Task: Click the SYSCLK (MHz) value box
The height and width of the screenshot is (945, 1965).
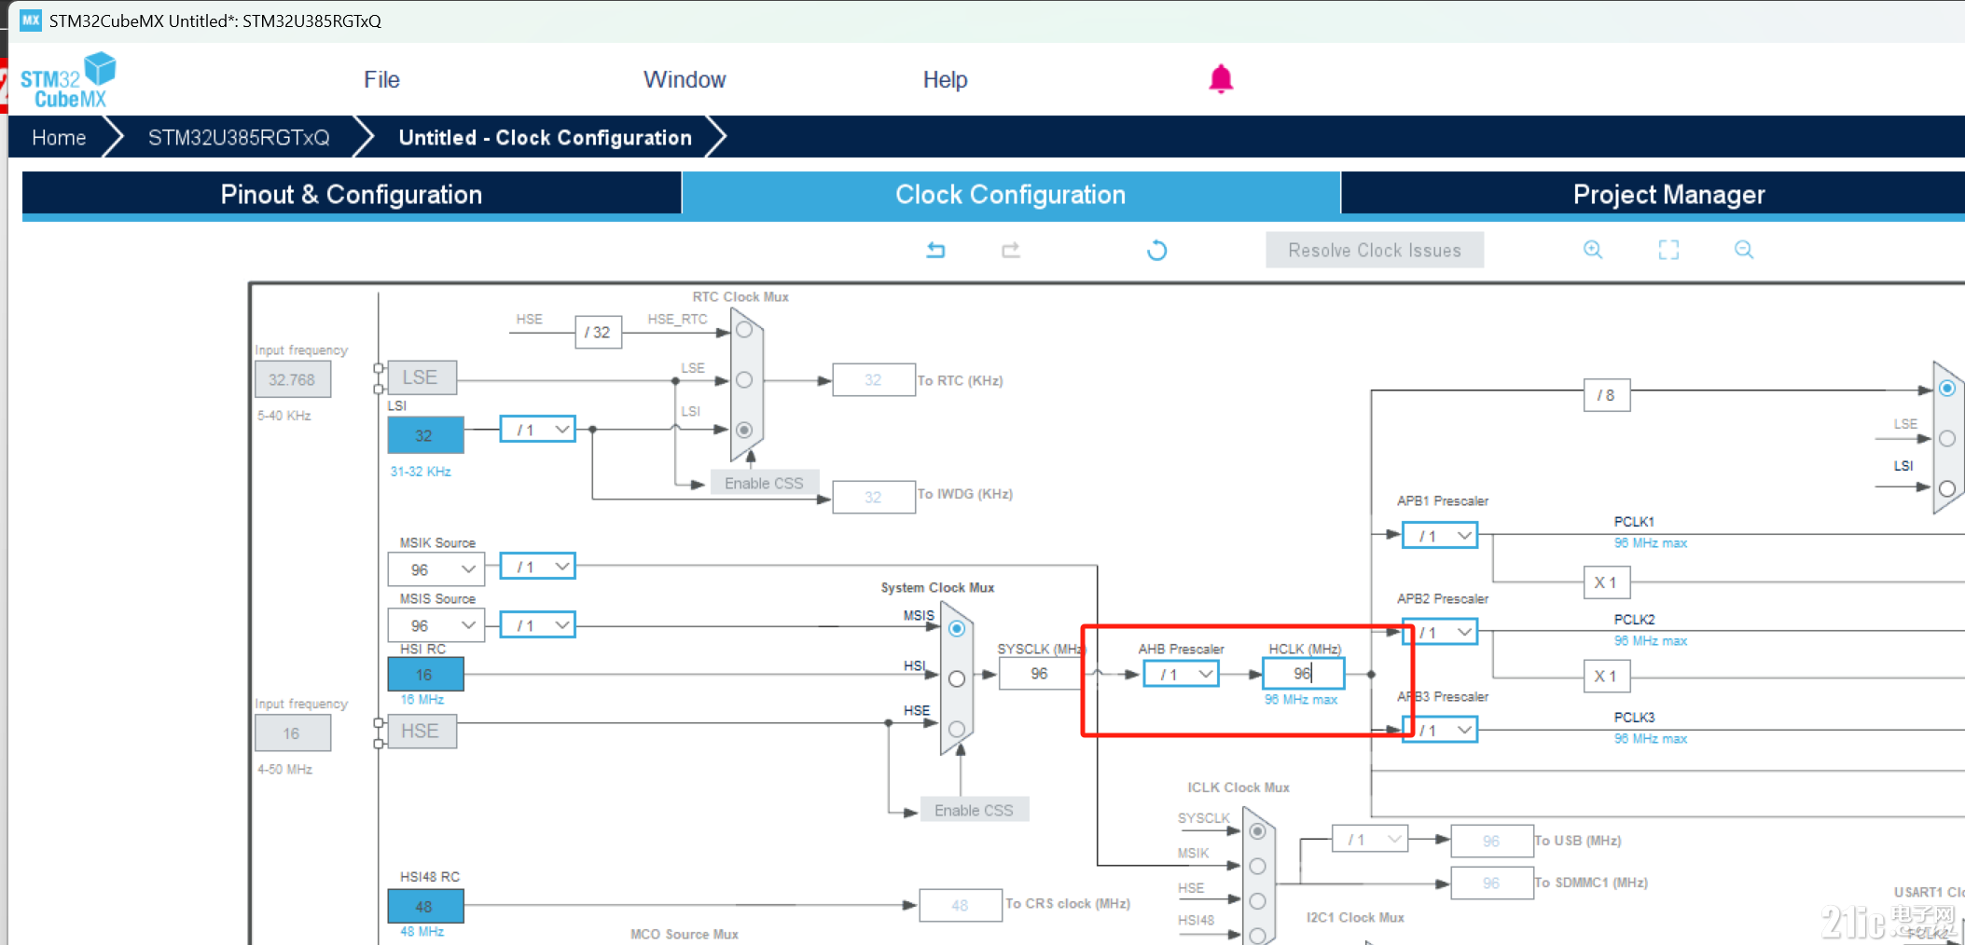Action: (1039, 673)
